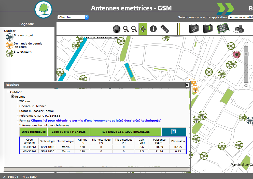Click the tree logo in header
253x179 pixels.
pos(44,9)
